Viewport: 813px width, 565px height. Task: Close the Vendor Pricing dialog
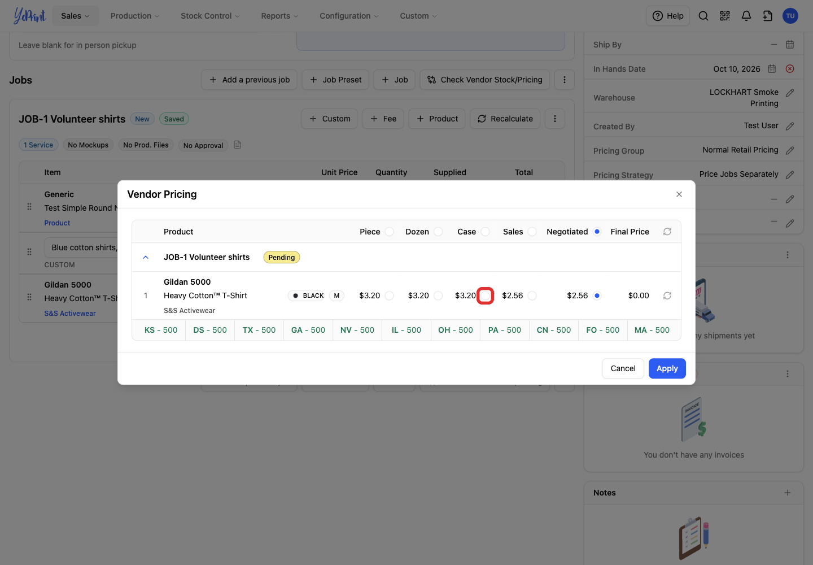pos(679,194)
